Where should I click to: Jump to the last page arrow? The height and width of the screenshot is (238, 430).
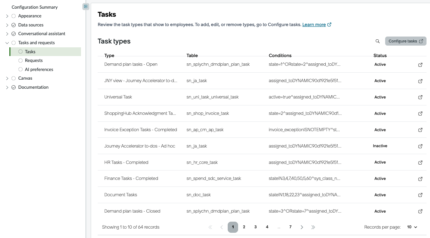click(313, 227)
